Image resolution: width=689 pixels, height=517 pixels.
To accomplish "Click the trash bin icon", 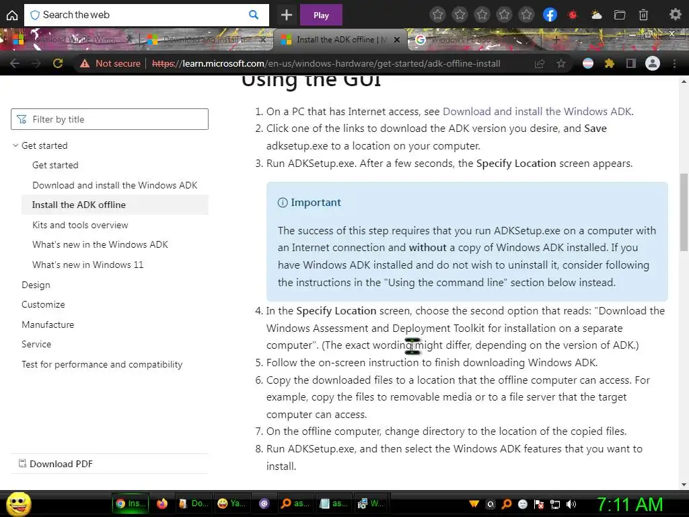I will pyautogui.click(x=643, y=15).
